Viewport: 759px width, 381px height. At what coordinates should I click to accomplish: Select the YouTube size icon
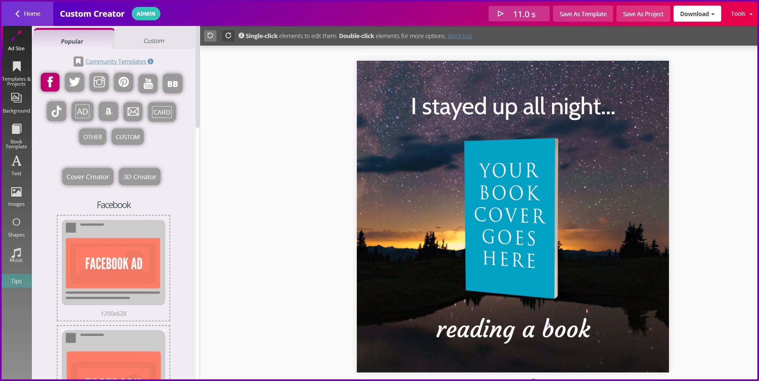tap(148, 83)
